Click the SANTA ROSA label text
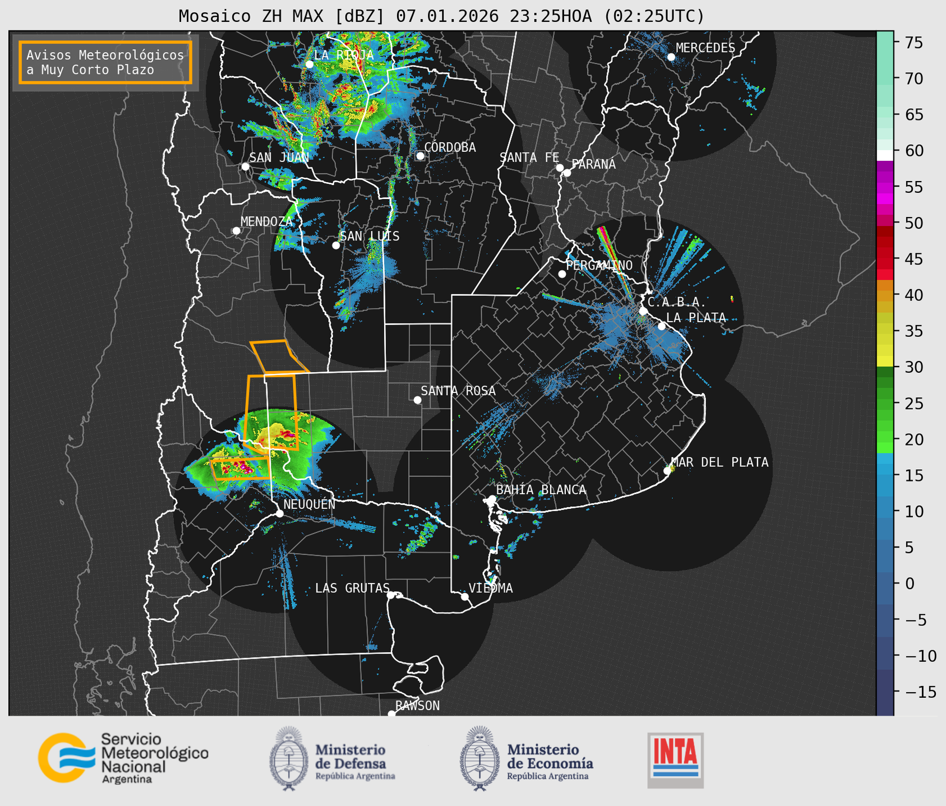 (458, 391)
